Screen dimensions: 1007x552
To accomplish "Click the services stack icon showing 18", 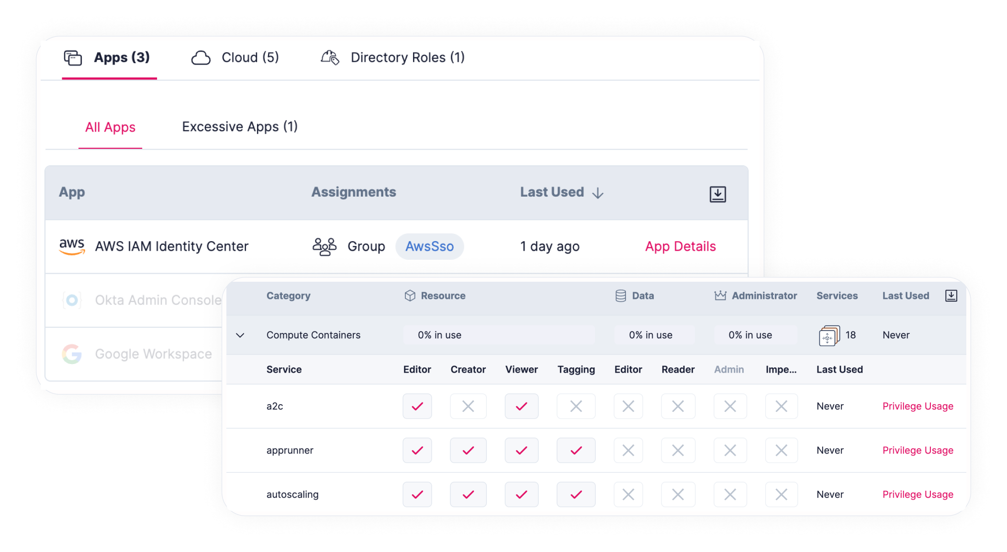I will [x=829, y=335].
